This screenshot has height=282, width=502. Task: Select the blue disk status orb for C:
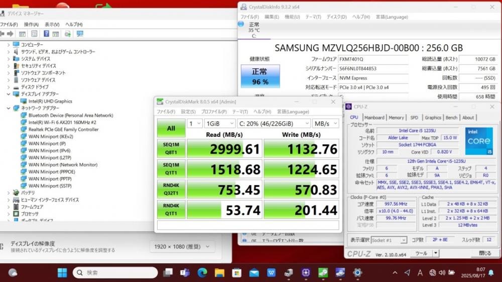[241, 24]
